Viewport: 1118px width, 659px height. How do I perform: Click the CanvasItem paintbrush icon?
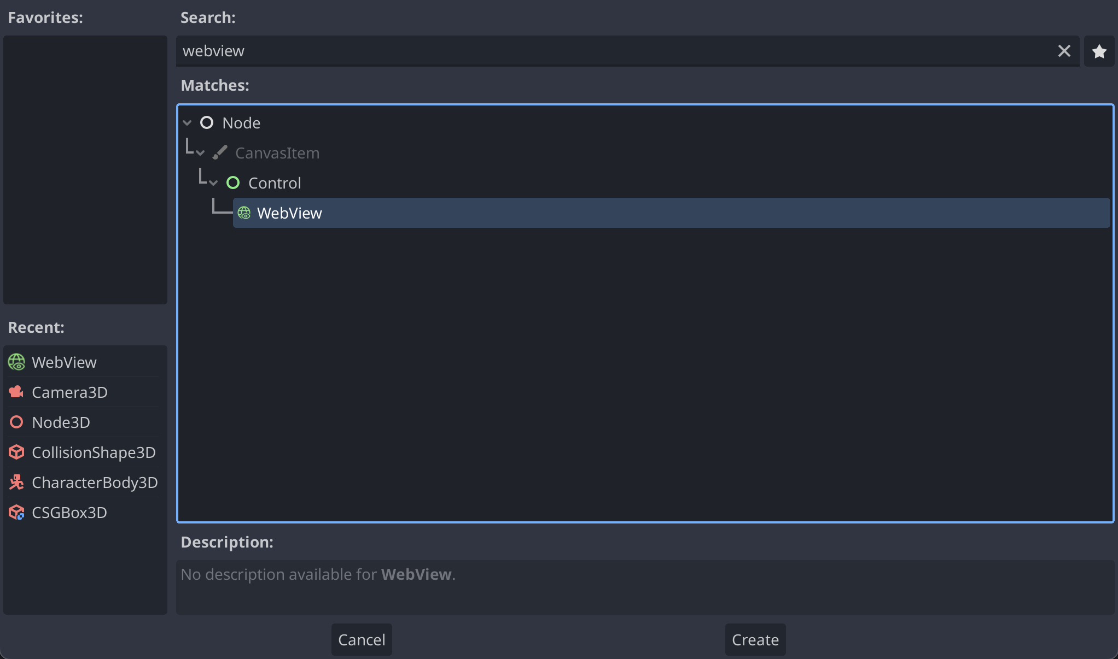pyautogui.click(x=220, y=152)
